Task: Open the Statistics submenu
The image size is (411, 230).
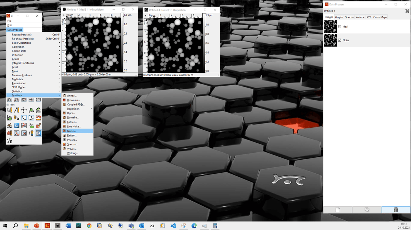Action: pos(34,91)
